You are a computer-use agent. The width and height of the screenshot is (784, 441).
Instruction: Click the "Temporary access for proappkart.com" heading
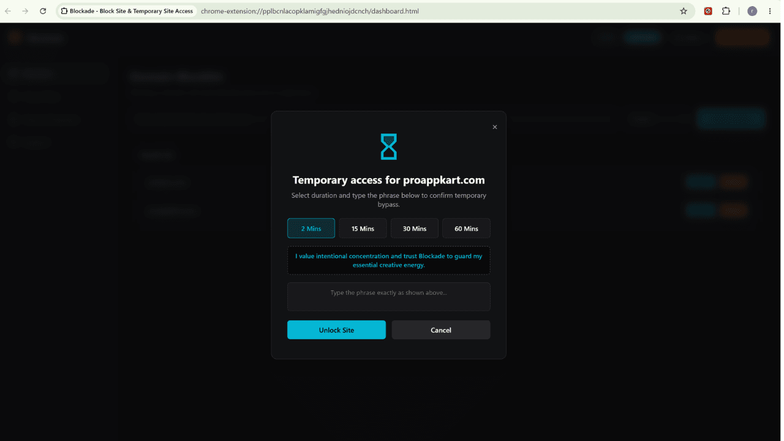(389, 180)
